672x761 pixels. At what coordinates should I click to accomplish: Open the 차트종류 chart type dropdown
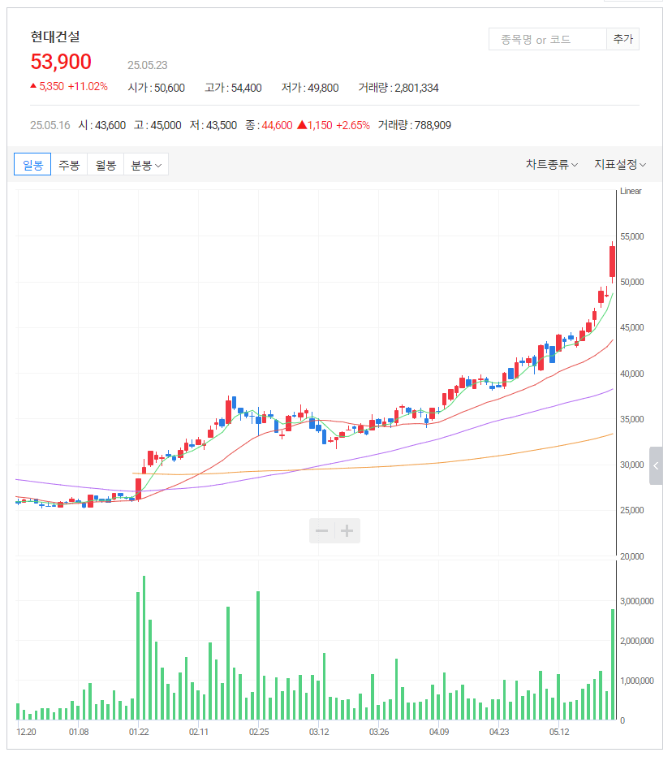pyautogui.click(x=552, y=165)
